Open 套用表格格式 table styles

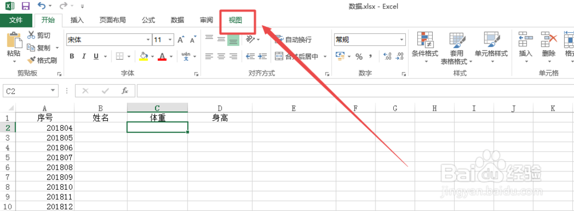(456, 48)
